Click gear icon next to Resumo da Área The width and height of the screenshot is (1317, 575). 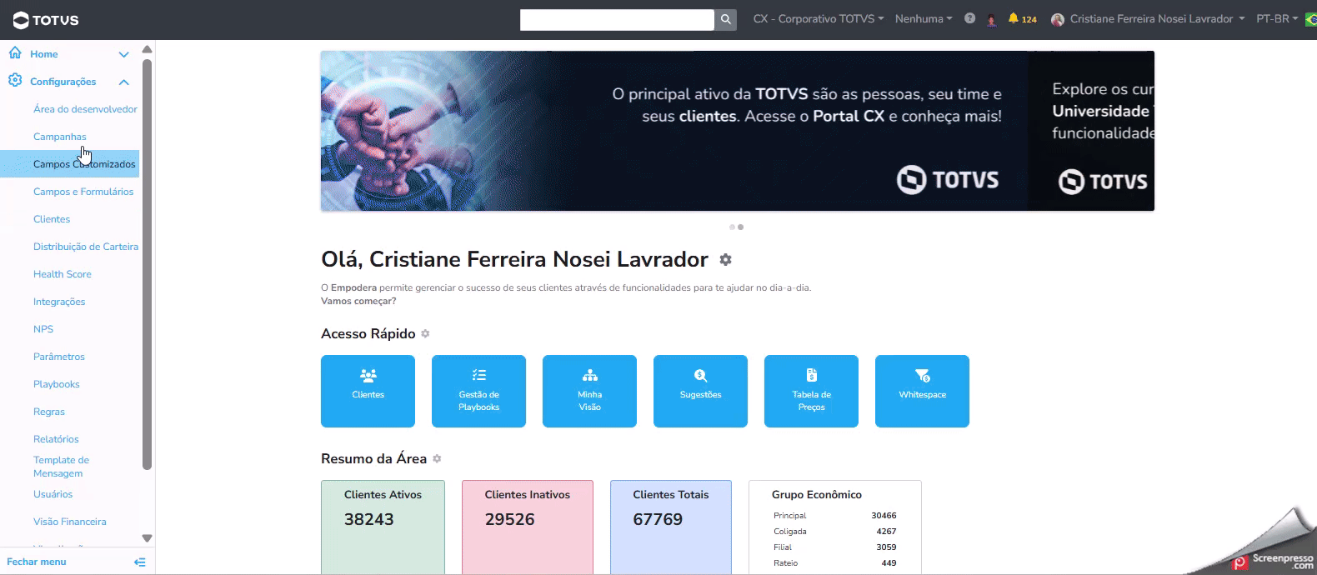[437, 458]
